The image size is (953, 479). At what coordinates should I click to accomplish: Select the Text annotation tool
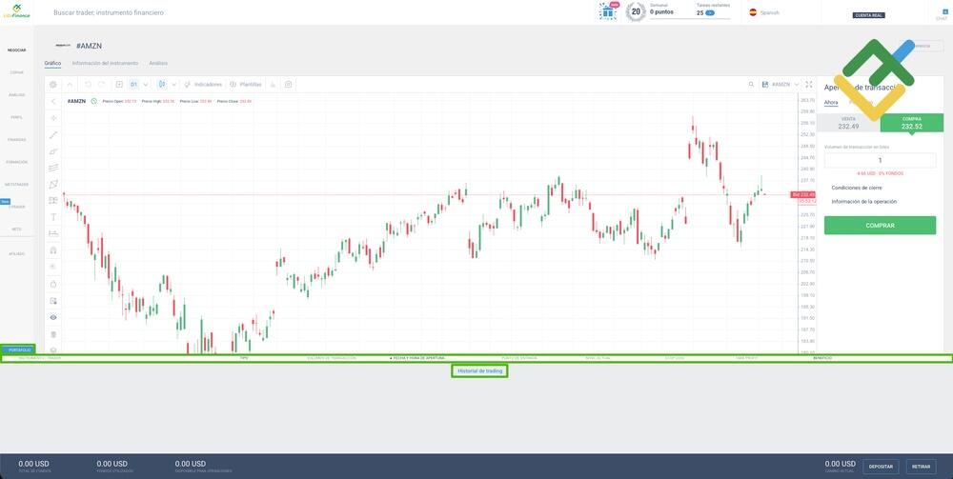(x=53, y=217)
